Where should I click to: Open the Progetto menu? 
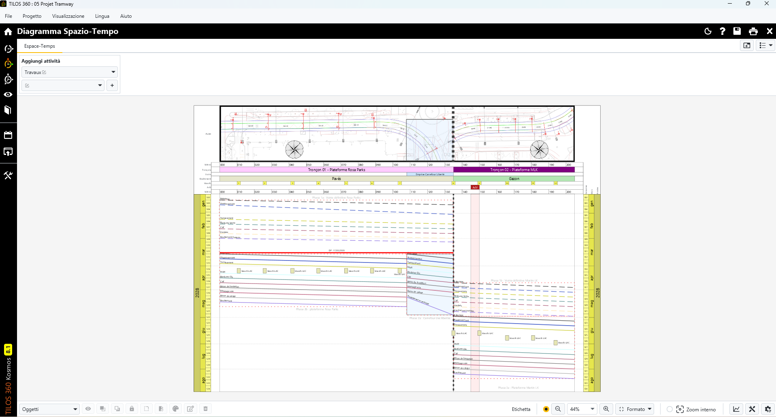32,16
